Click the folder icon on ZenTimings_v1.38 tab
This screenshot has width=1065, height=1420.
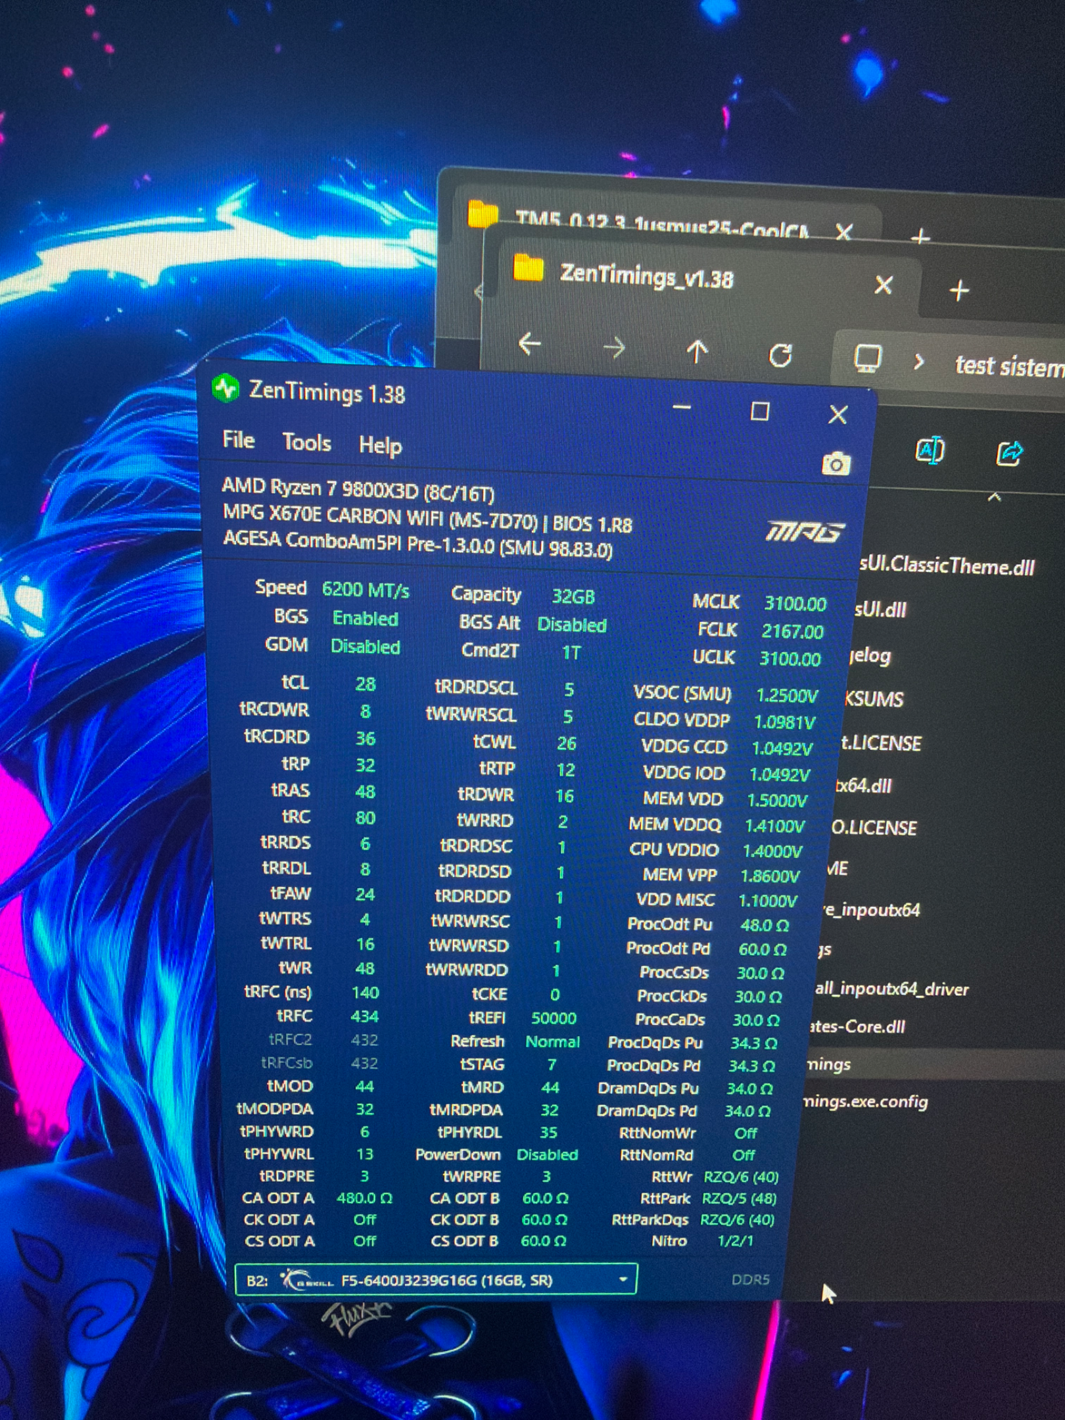[529, 268]
